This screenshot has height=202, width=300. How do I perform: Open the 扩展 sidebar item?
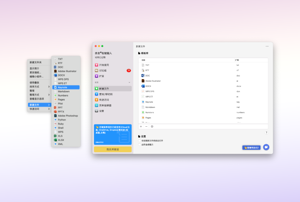113,76
